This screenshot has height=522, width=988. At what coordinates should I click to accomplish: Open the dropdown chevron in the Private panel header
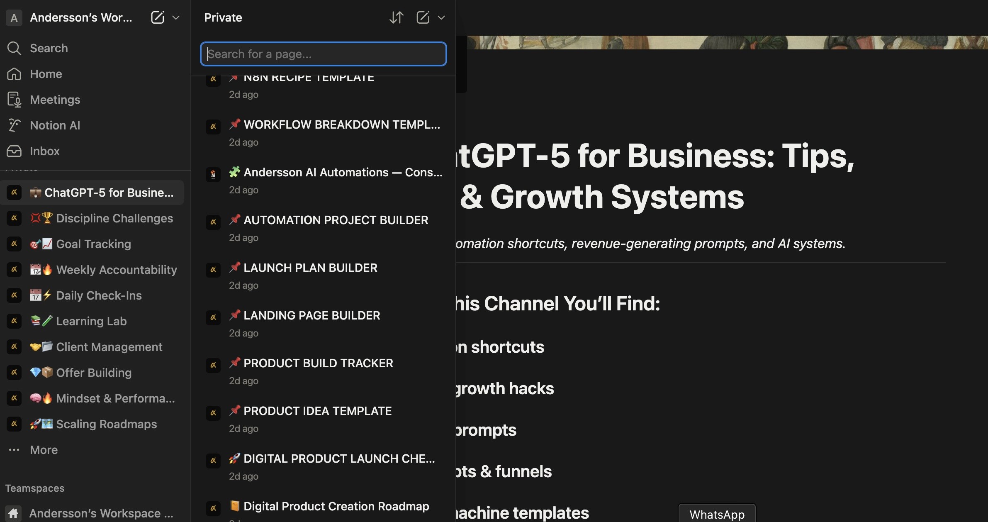tap(441, 17)
